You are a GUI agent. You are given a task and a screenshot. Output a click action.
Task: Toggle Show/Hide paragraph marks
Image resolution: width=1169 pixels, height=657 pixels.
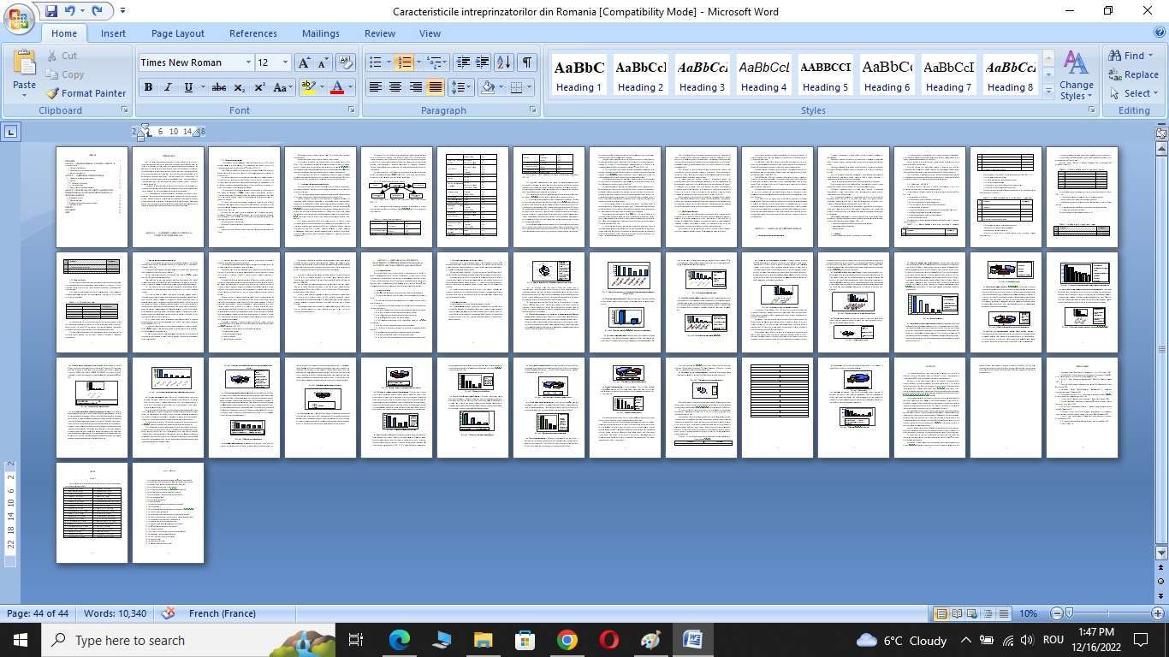527,62
